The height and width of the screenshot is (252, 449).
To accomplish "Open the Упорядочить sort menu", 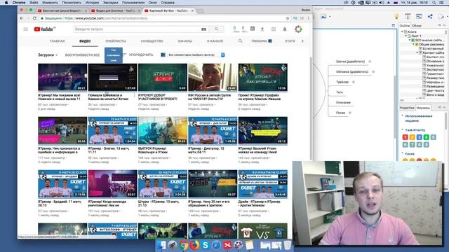I will [x=138, y=55].
